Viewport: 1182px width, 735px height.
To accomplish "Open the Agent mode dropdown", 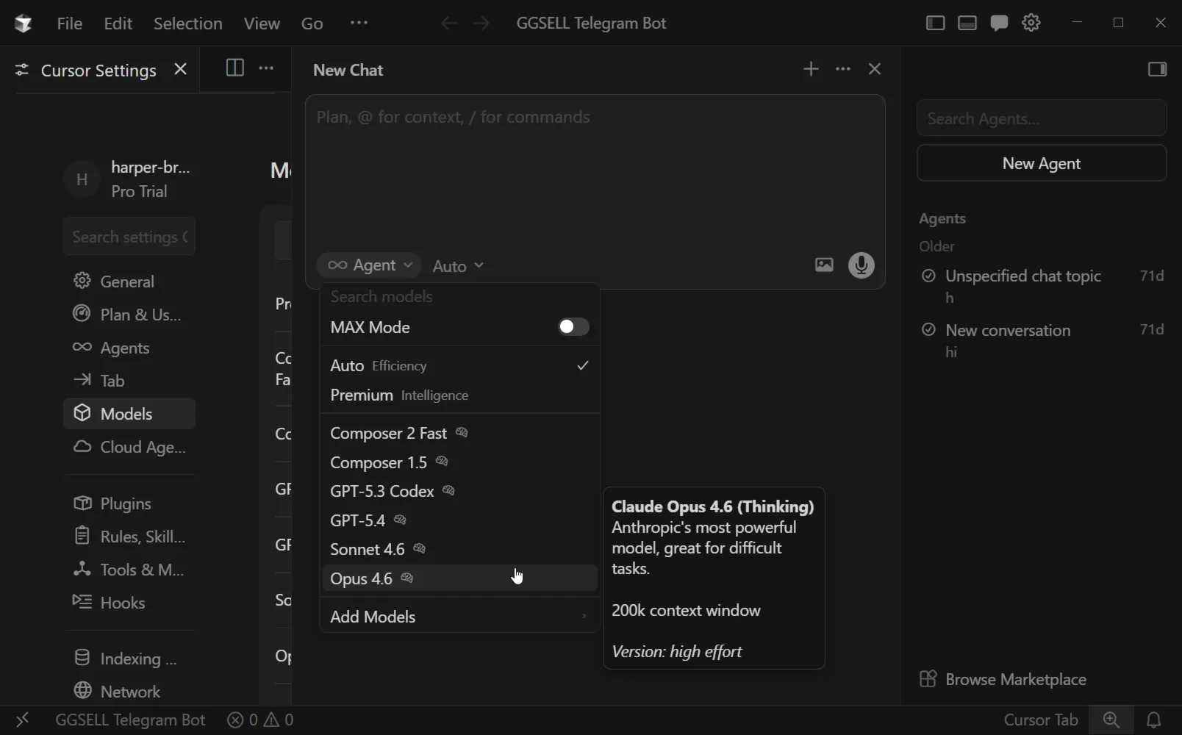I will click(x=369, y=265).
